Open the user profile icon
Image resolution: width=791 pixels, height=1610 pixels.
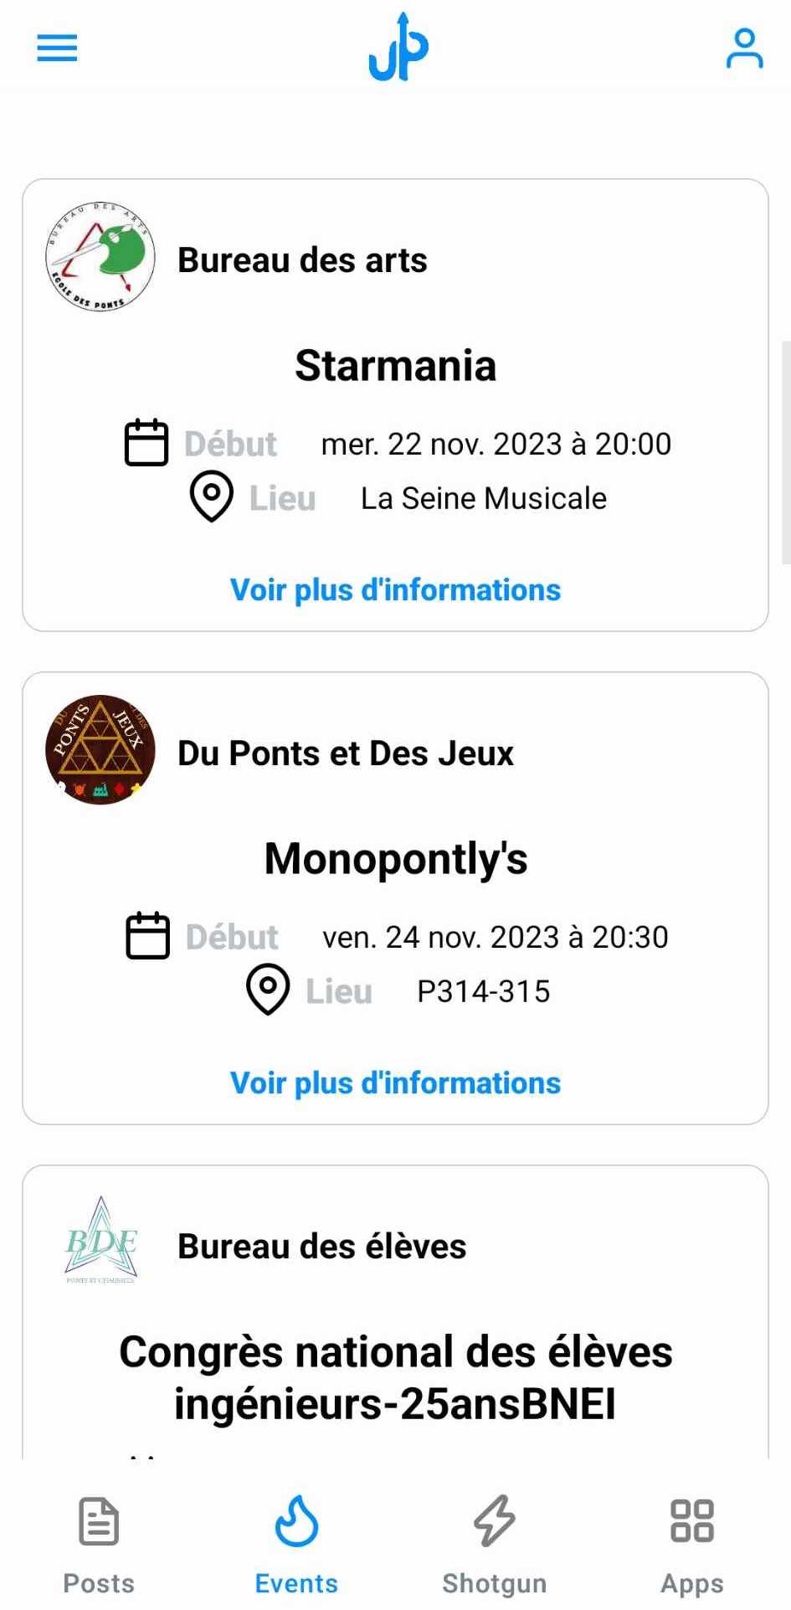coord(744,48)
